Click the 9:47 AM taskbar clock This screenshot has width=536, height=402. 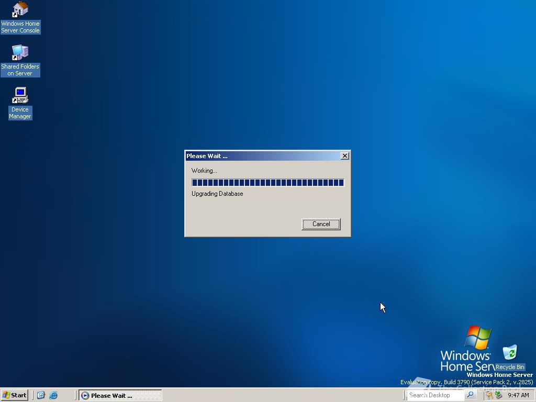(518, 395)
